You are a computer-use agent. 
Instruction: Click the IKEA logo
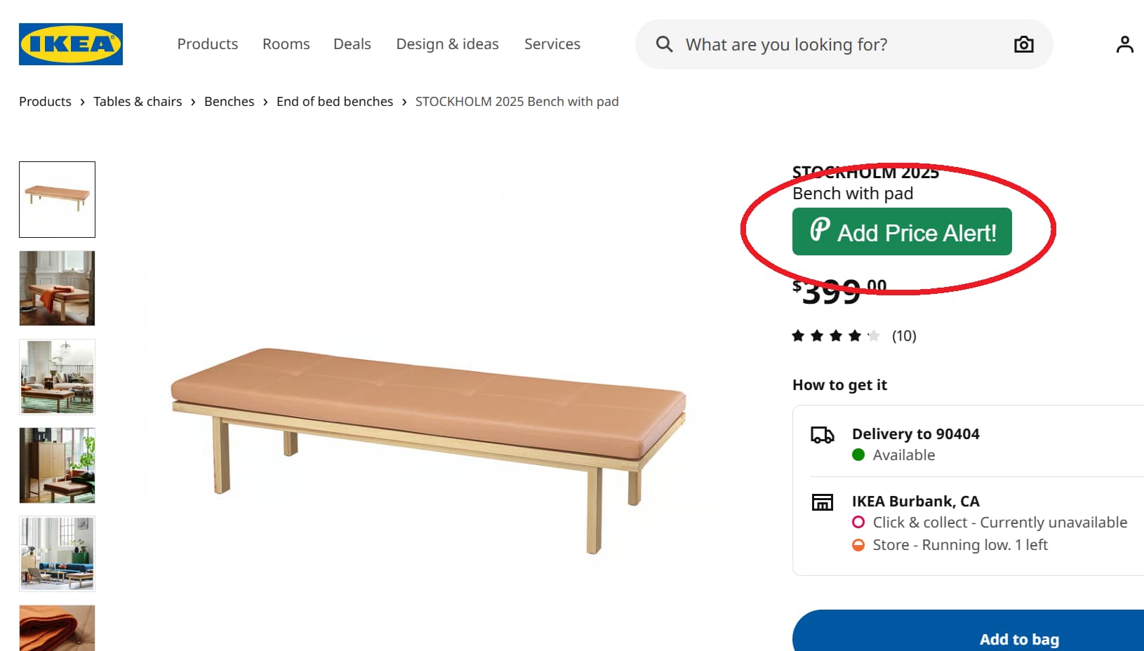click(69, 43)
